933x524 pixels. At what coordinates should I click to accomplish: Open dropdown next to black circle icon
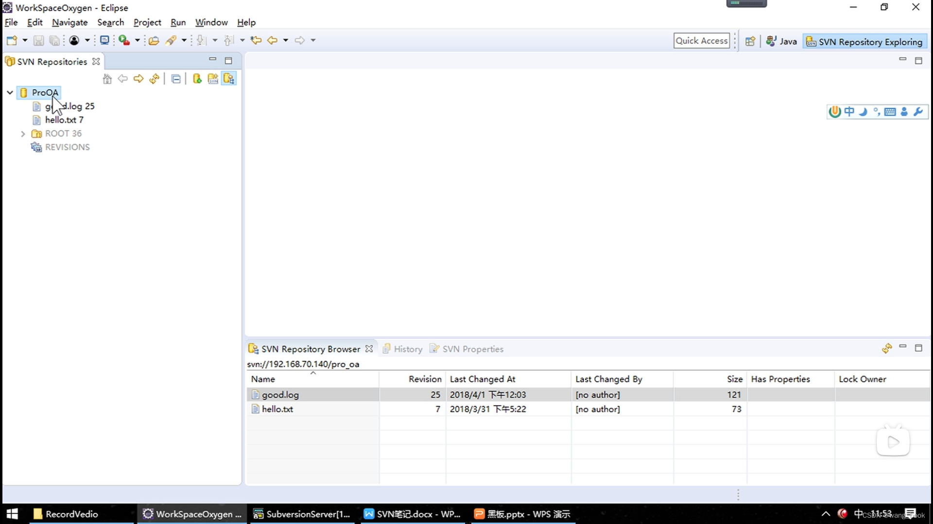[87, 40]
